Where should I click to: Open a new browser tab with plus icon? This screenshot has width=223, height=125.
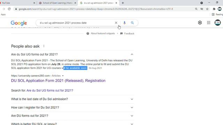pyautogui.click(x=123, y=3)
